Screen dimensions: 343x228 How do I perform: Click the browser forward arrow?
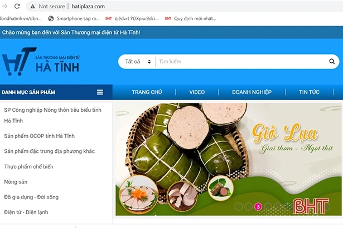click(4, 6)
